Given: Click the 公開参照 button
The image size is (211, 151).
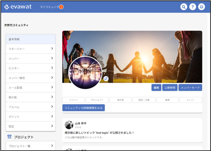Looking at the screenshot, I should [x=170, y=88].
